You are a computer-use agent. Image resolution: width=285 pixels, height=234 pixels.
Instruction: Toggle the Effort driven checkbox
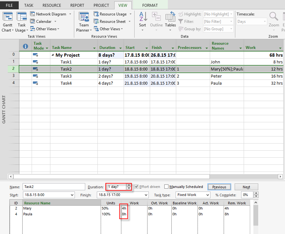click(x=137, y=187)
